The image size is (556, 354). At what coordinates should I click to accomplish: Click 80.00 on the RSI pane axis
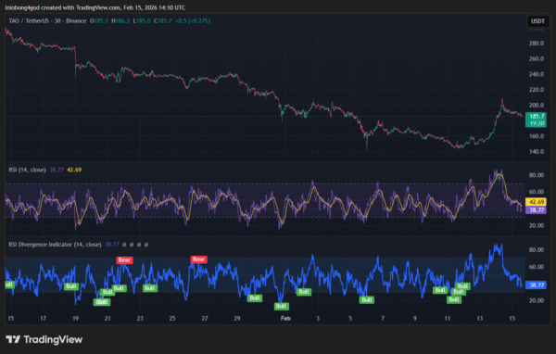[x=537, y=175]
